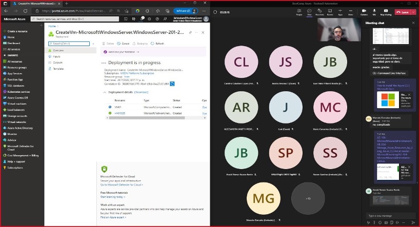Open +15 more participants tile
Screen dimensions: 420x227
tap(308, 199)
